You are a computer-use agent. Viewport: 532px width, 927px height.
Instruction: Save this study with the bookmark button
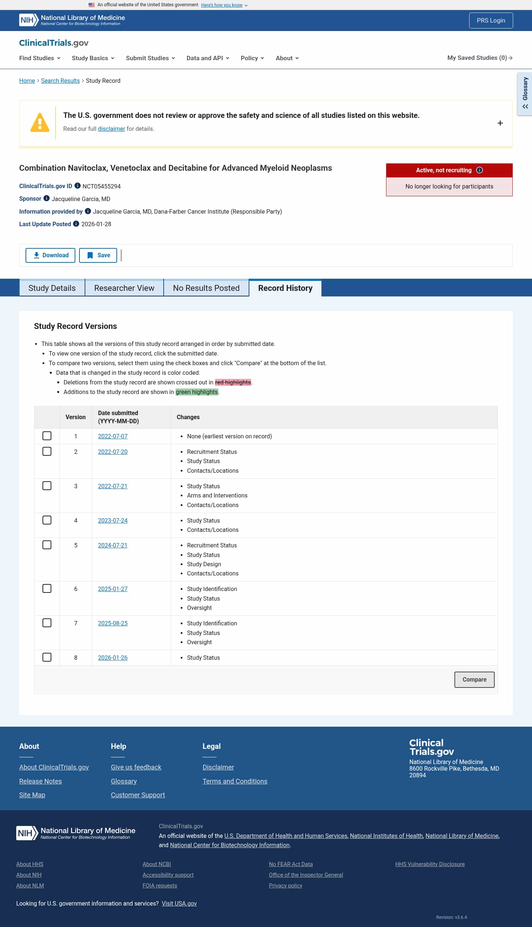click(98, 255)
